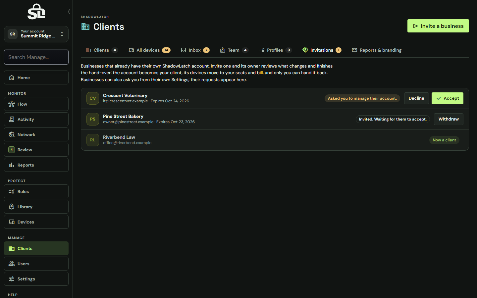
Task: Switch to the Clients tab
Action: (102, 50)
